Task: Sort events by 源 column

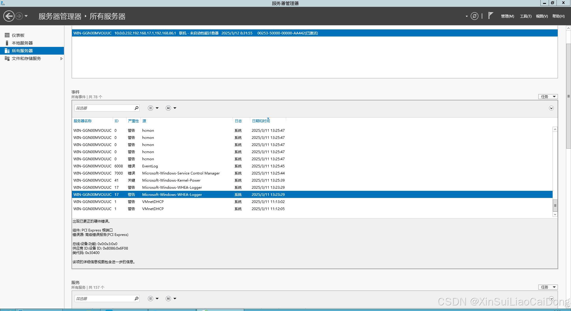Action: pos(144,121)
